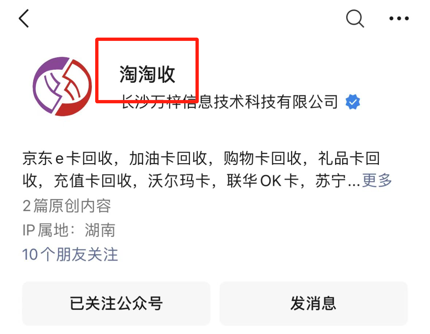Viewport: 430px width, 334px height.
Task: Tap the 京东e卡回收 description text
Action: click(68, 158)
